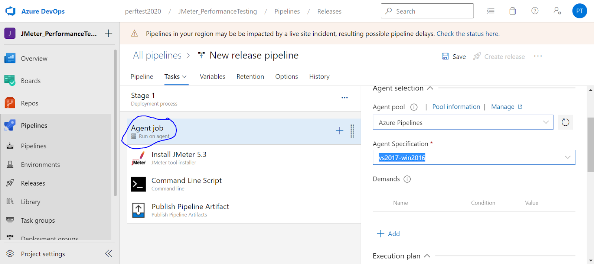Click the Demands info icon
The image size is (594, 264).
tap(407, 179)
